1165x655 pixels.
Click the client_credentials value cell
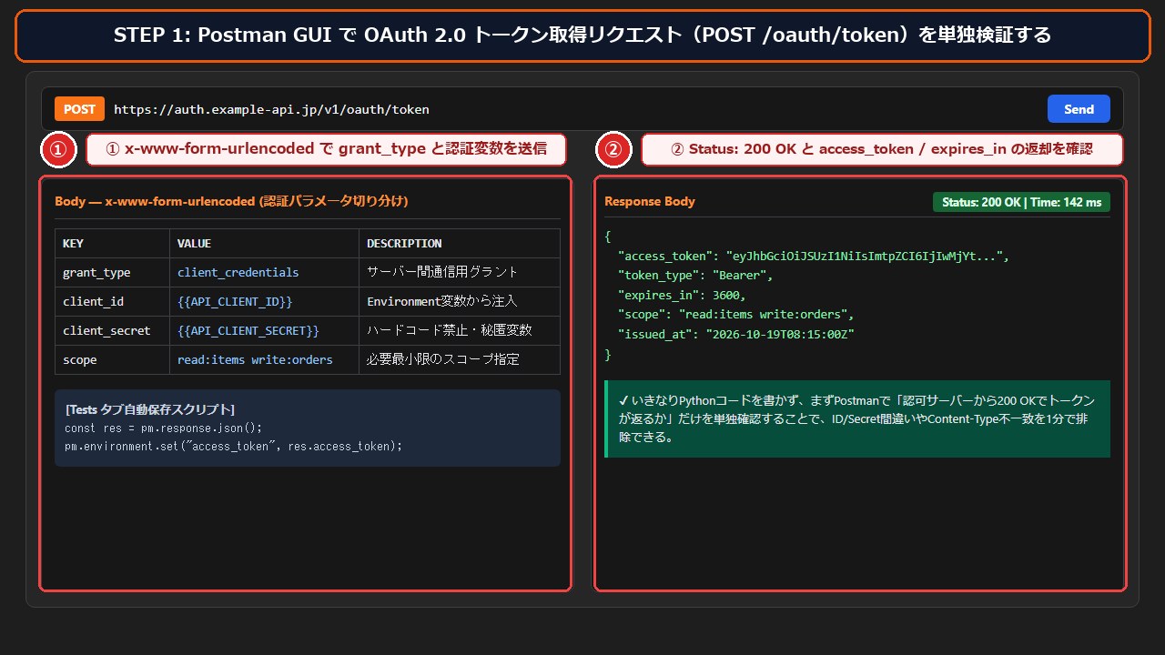(264, 272)
